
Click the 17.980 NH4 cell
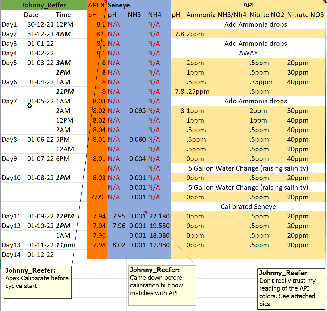coord(159,245)
